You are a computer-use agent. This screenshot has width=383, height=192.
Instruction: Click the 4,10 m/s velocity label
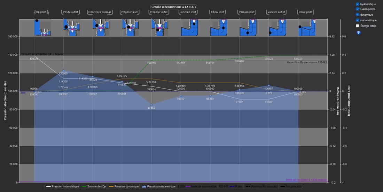[x=93, y=87]
